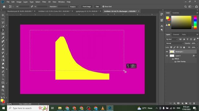Select the Pen tool
199x111 pixels.
(3, 72)
